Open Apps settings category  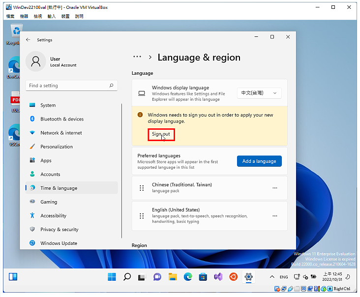tap(72, 160)
